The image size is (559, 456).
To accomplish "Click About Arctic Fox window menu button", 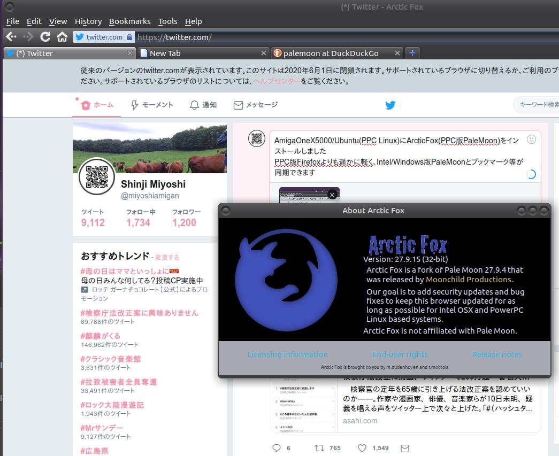I will pos(225,211).
